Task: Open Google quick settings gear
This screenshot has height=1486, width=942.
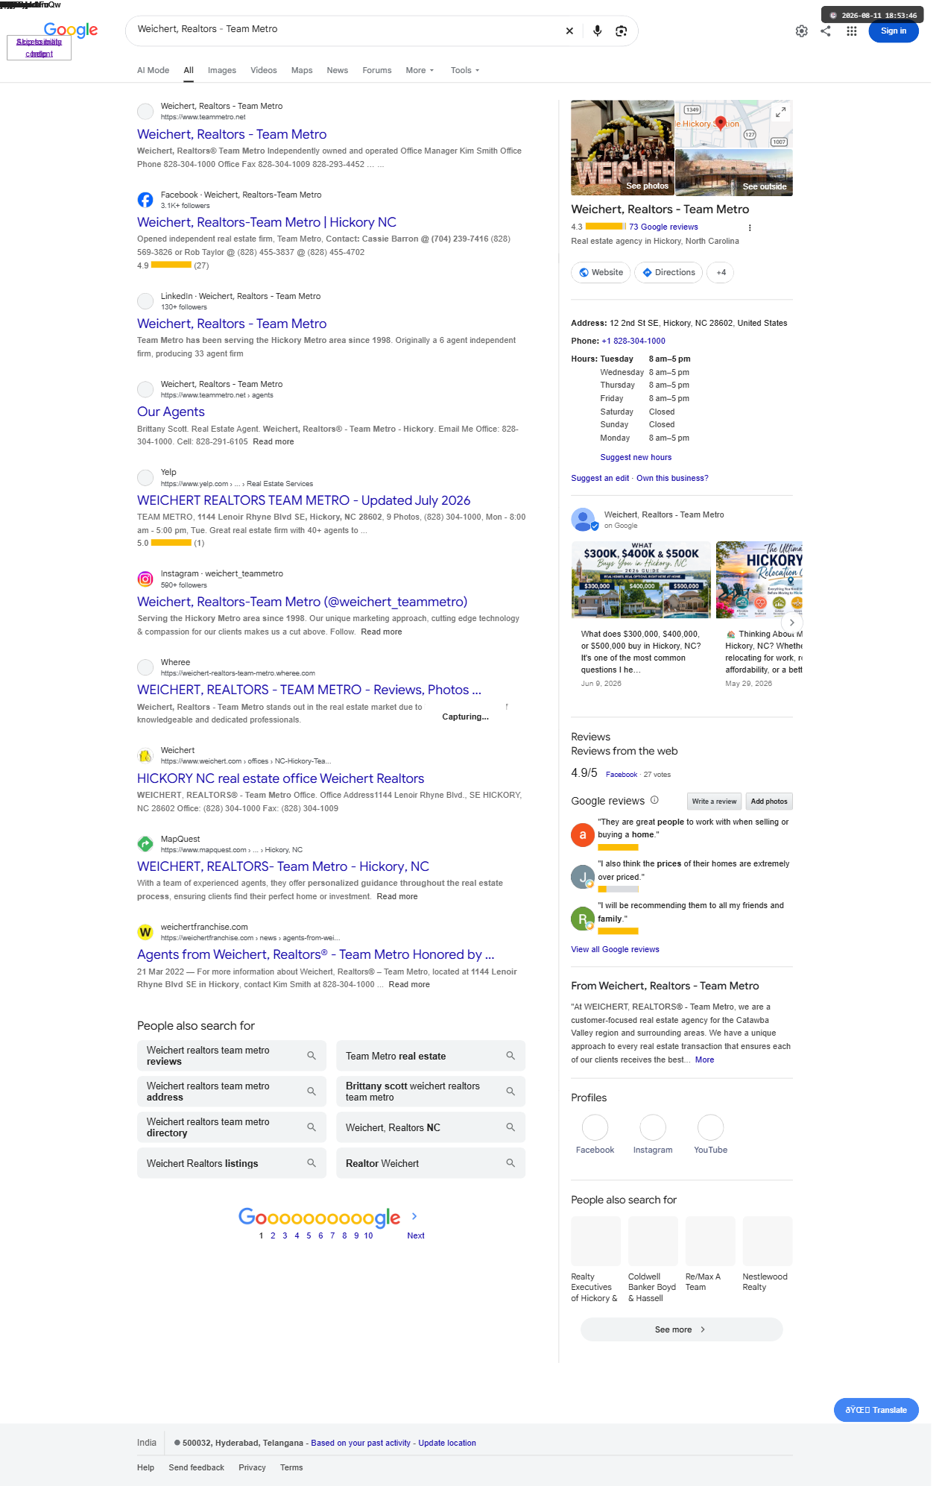Action: (x=801, y=31)
